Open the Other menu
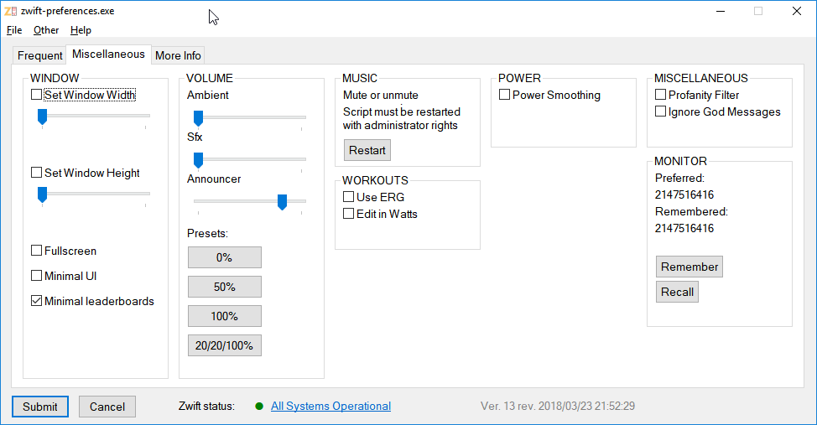817x425 pixels. [46, 30]
